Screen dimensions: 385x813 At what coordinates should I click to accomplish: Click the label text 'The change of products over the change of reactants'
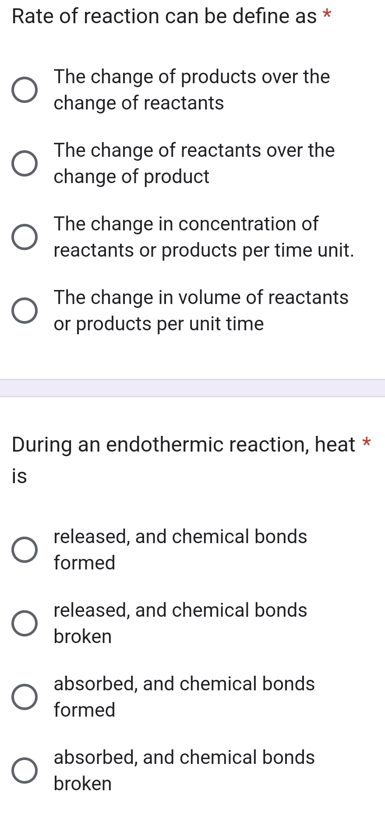tap(192, 90)
